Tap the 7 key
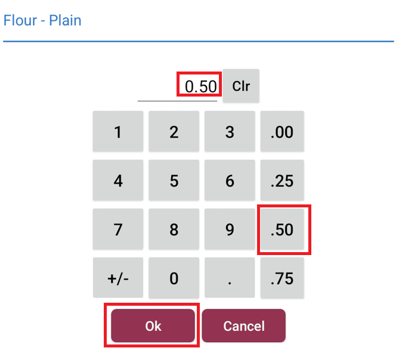396x354 pixels. 118,229
